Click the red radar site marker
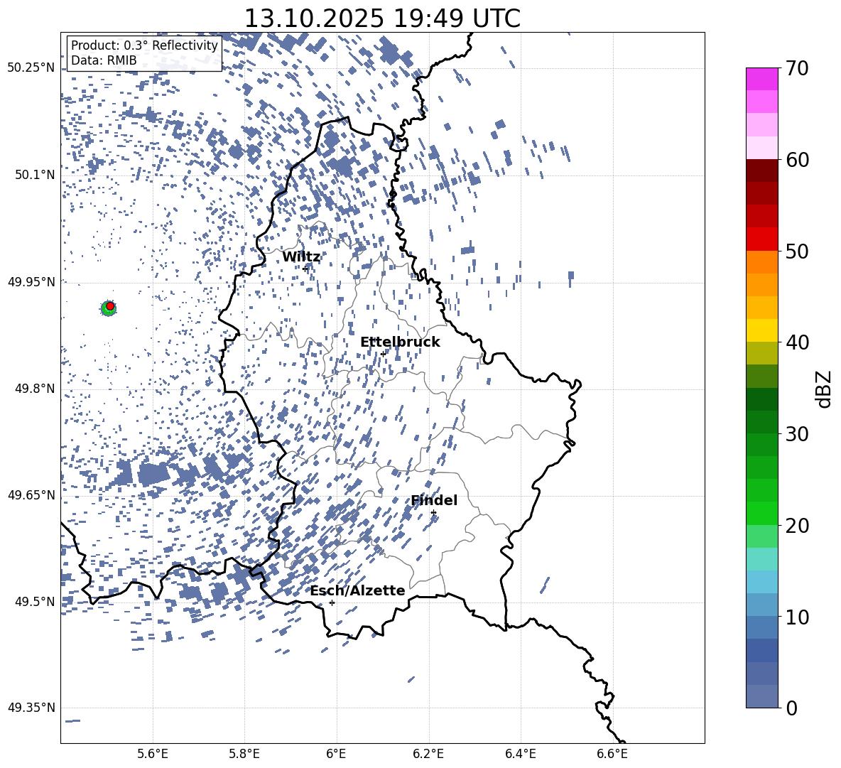841x768 pixels. point(110,306)
